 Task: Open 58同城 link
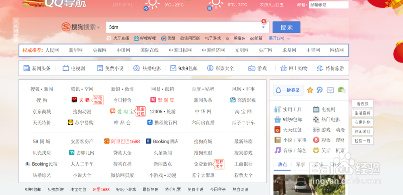coord(42,141)
